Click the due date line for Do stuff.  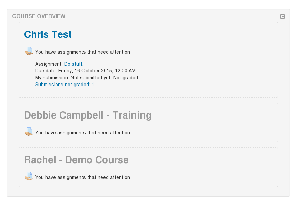pos(85,71)
